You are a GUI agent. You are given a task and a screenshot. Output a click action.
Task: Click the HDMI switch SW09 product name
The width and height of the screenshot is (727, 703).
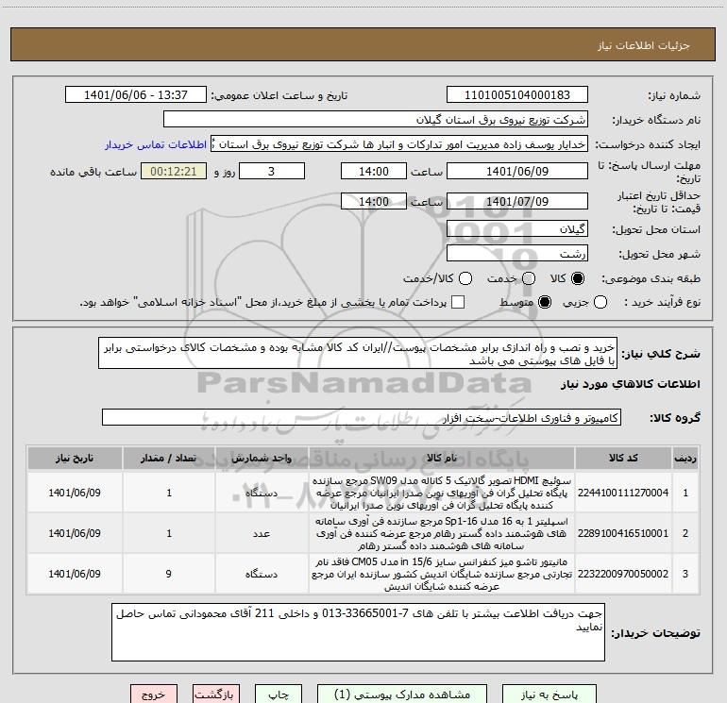(442, 493)
